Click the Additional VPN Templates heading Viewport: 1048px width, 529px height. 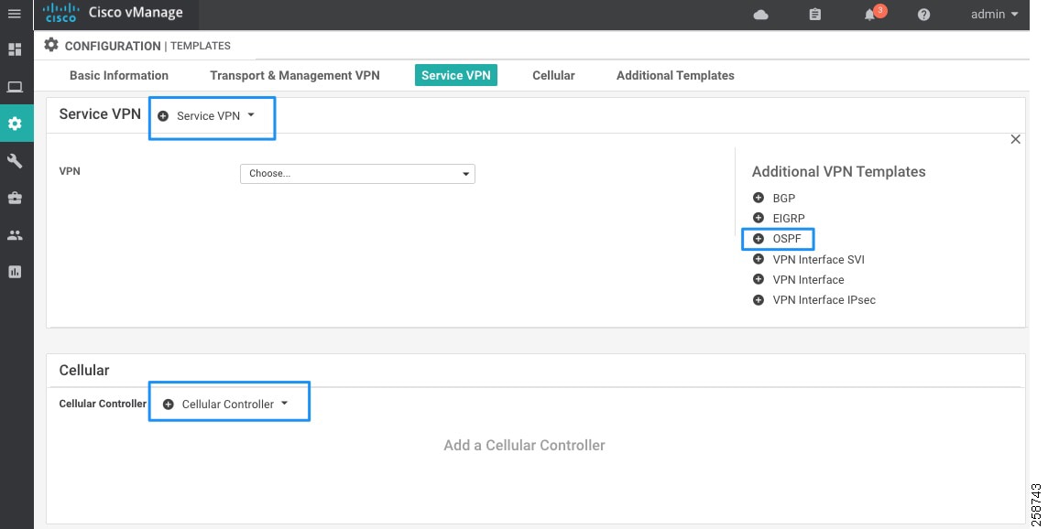[839, 172]
